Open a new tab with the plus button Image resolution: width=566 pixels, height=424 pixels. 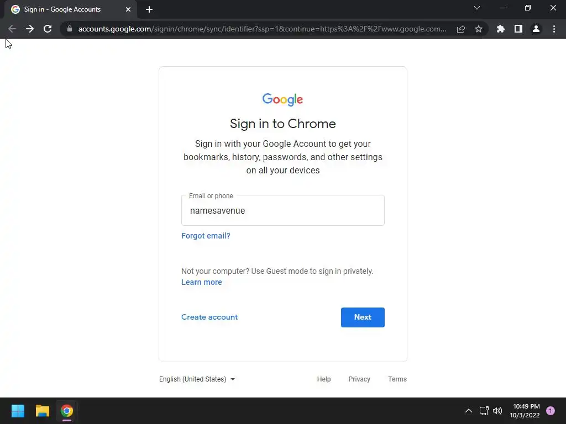click(x=149, y=9)
